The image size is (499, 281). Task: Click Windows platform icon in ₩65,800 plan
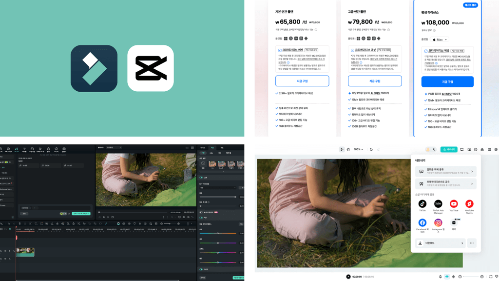[286, 39]
